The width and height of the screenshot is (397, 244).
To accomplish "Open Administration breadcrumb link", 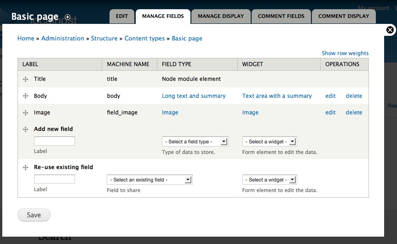I will (63, 39).
